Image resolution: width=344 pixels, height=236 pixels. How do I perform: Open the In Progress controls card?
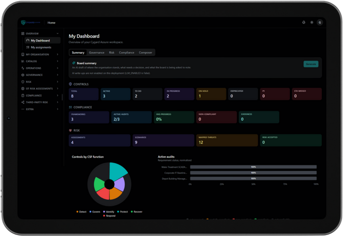coord(179,94)
